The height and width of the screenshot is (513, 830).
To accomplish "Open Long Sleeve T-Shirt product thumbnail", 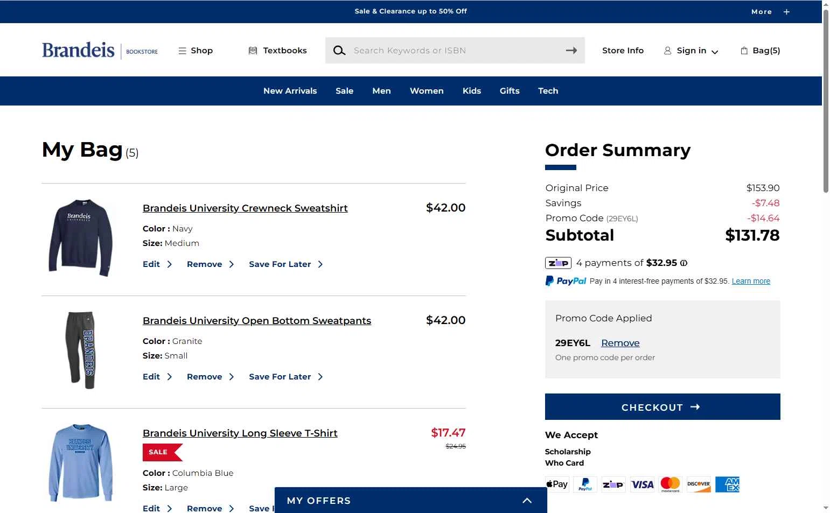I will tap(81, 463).
